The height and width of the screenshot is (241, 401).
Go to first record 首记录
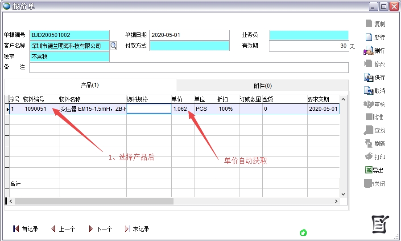click(26, 229)
